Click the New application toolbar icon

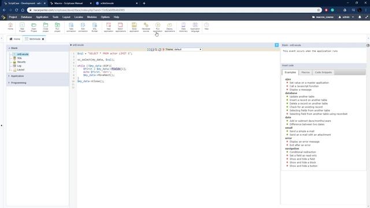(x=109, y=27)
